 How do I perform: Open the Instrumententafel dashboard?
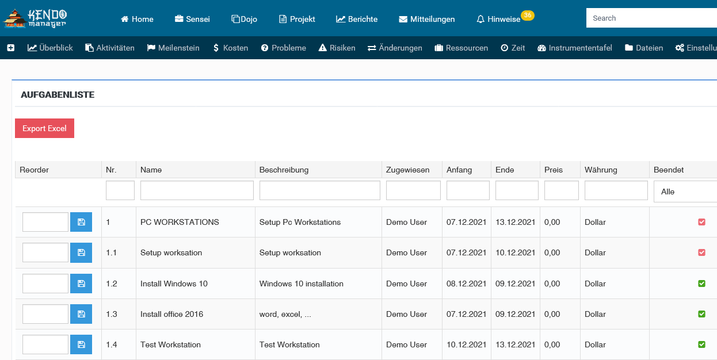pyautogui.click(x=574, y=48)
